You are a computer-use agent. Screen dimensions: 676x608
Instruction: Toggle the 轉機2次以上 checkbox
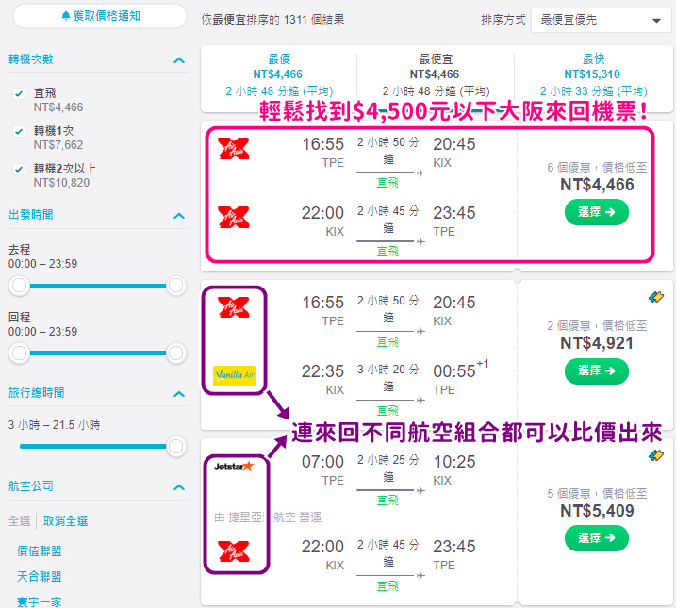(x=19, y=169)
